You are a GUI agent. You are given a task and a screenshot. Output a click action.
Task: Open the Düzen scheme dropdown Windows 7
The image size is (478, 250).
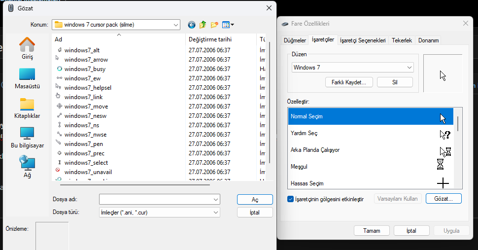tap(352, 68)
